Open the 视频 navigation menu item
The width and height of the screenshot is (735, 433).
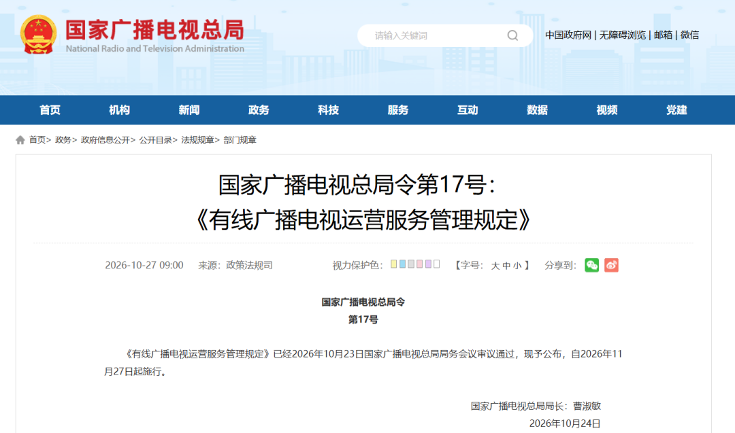click(x=607, y=110)
